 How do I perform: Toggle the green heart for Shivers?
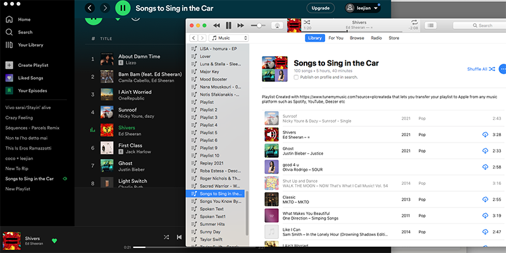click(54, 240)
